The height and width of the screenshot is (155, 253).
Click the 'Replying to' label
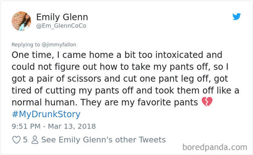(26, 44)
